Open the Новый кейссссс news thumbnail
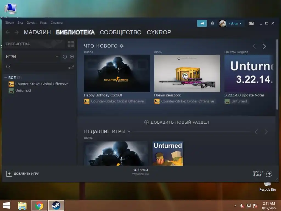The image size is (281, 211). coord(187,73)
